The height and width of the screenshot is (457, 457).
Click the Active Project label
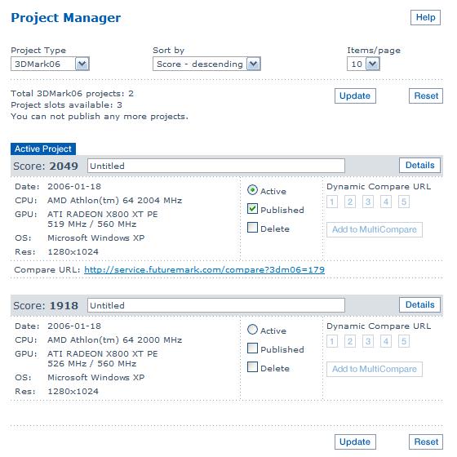[43, 149]
